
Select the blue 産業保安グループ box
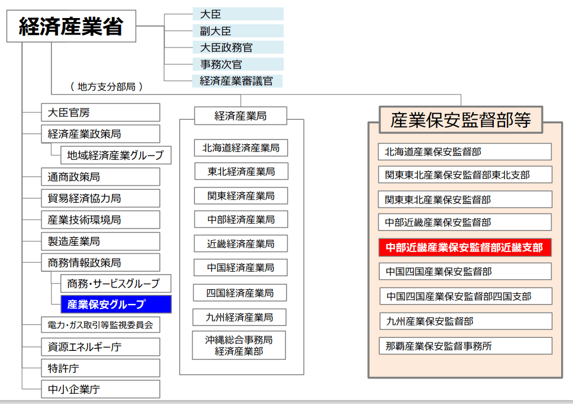[116, 304]
